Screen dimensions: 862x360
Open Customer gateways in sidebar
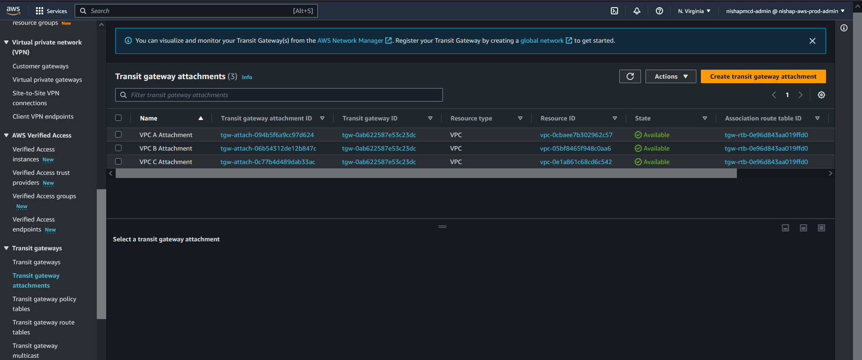point(41,66)
